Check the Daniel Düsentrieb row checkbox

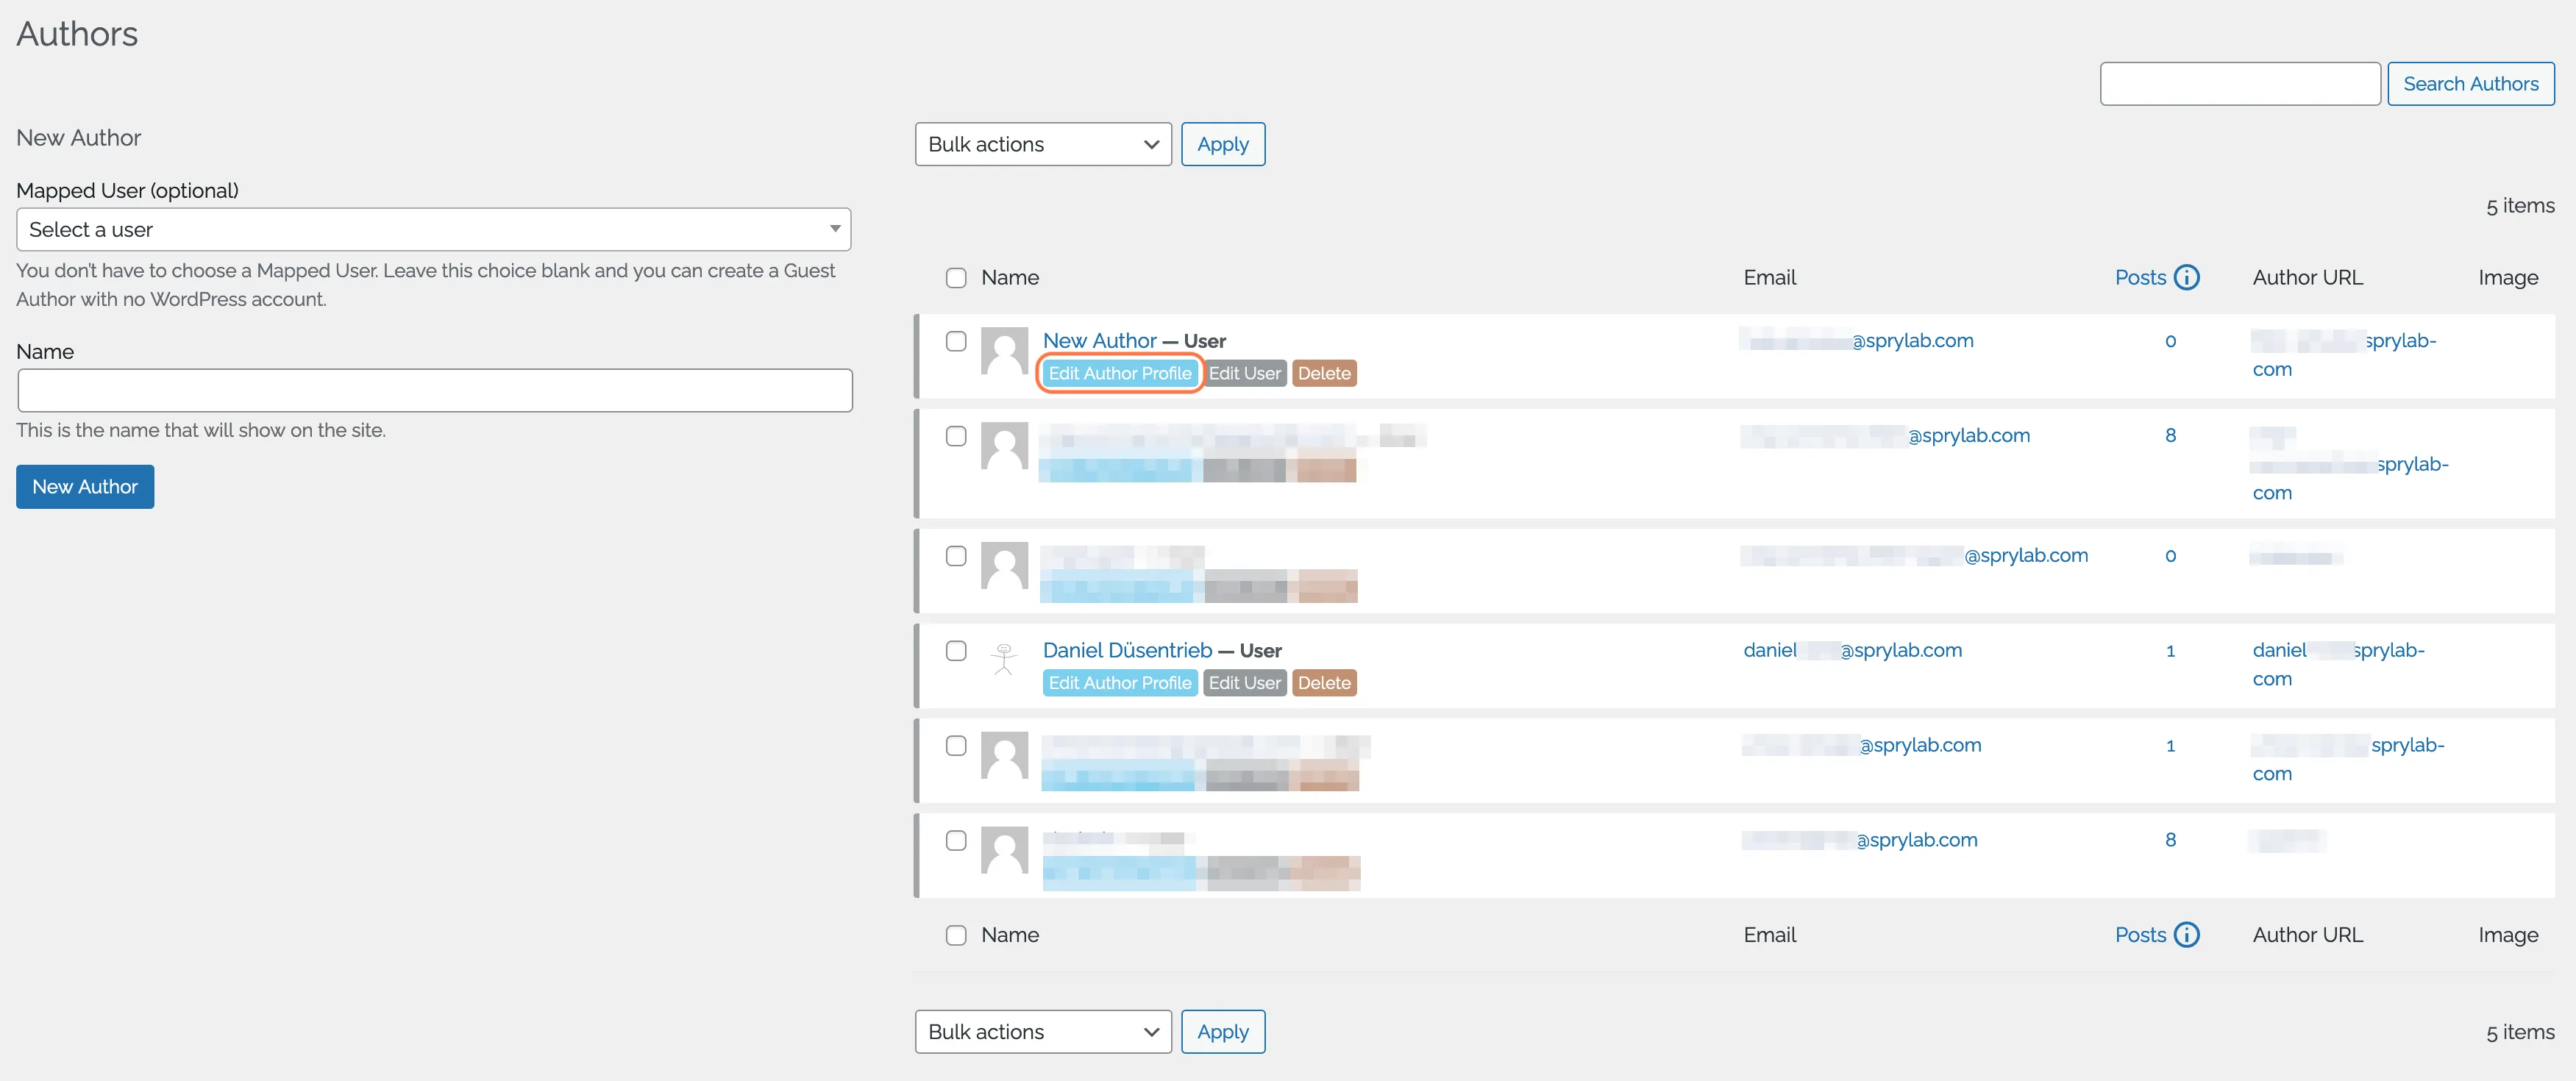coord(956,651)
